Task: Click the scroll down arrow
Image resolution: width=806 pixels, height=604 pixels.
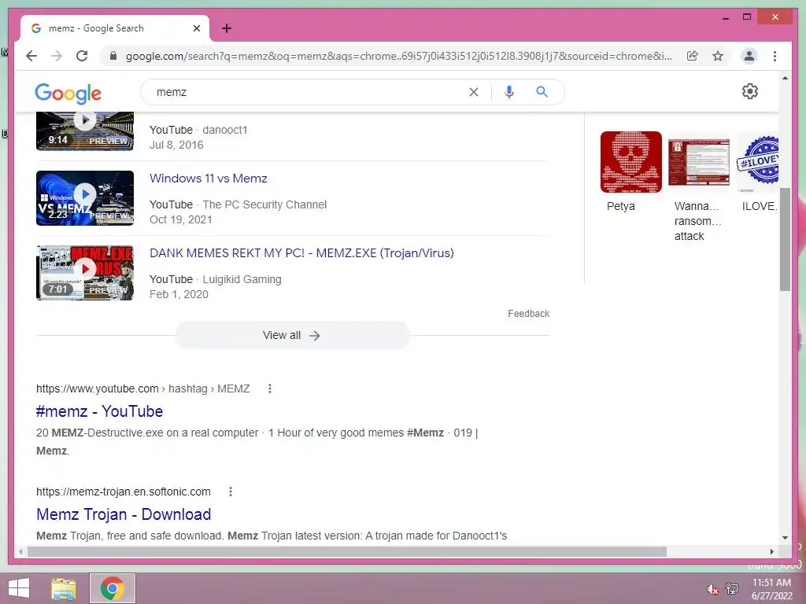Action: (x=785, y=538)
